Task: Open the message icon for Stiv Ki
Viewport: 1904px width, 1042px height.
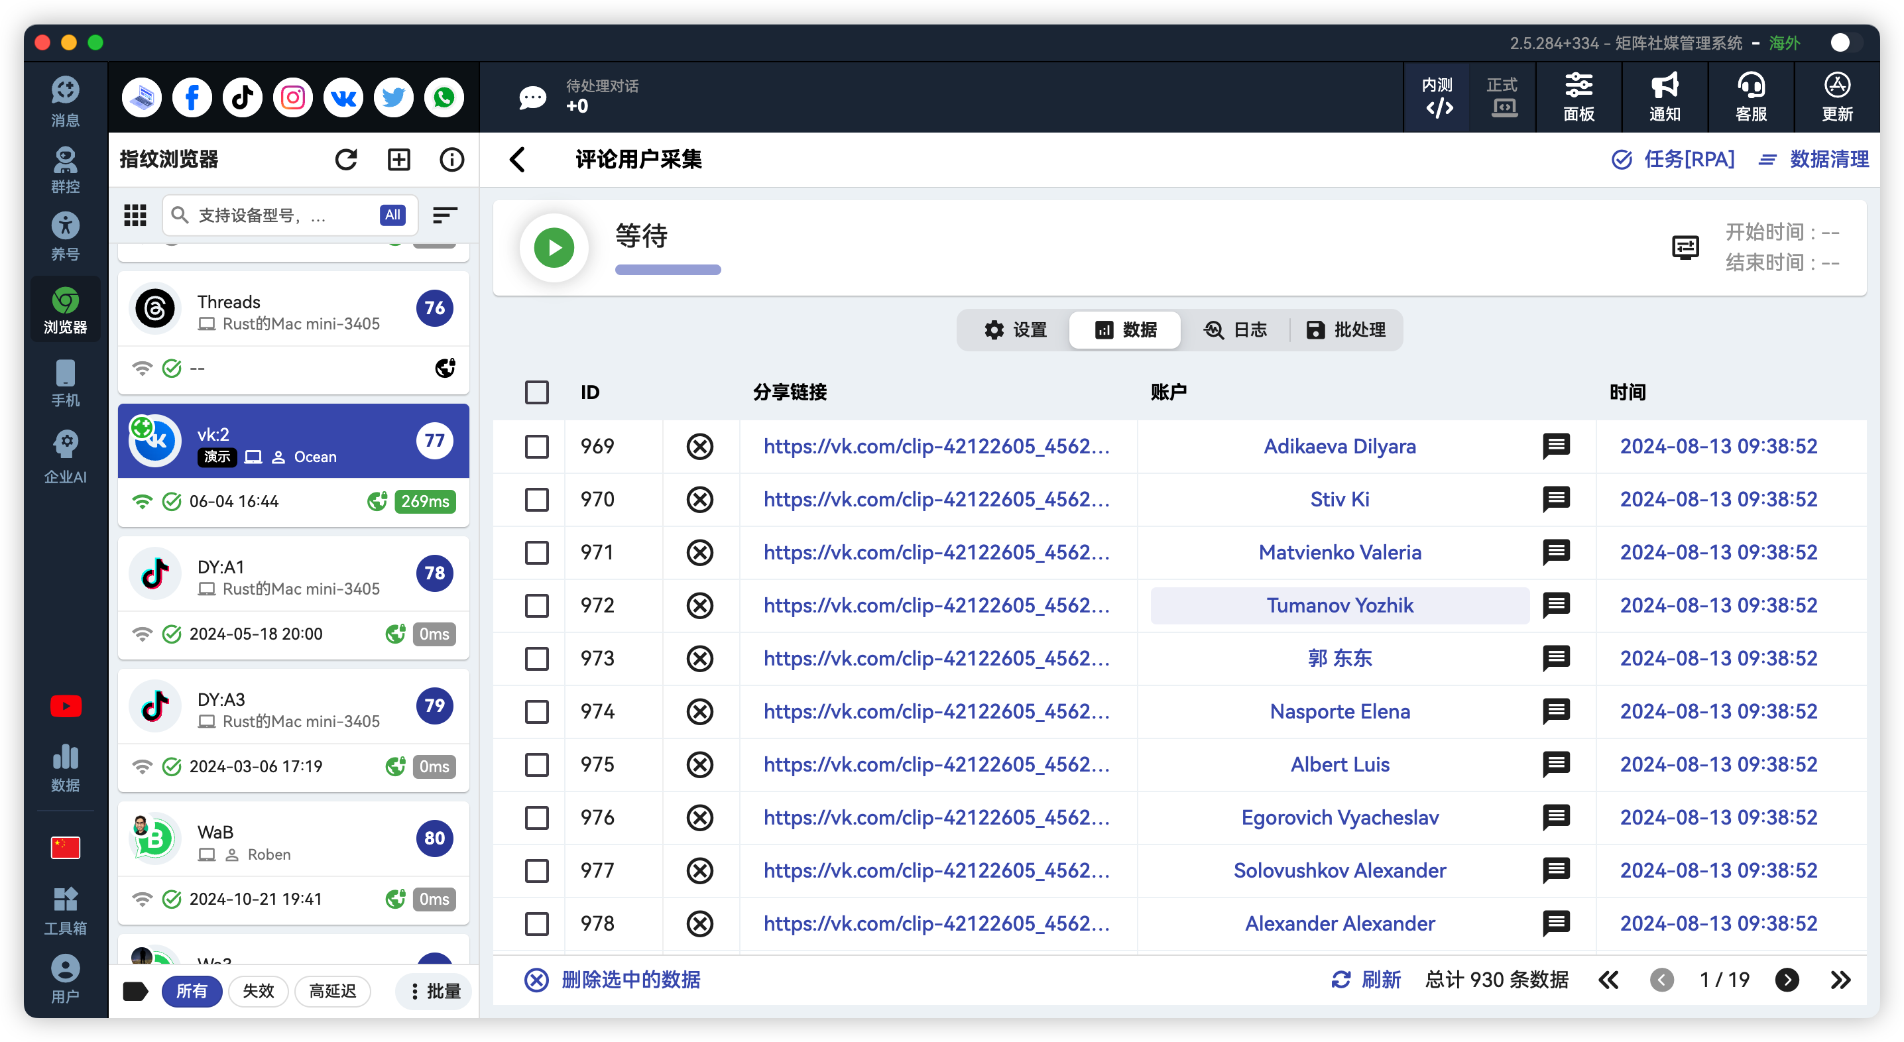Action: point(1556,500)
